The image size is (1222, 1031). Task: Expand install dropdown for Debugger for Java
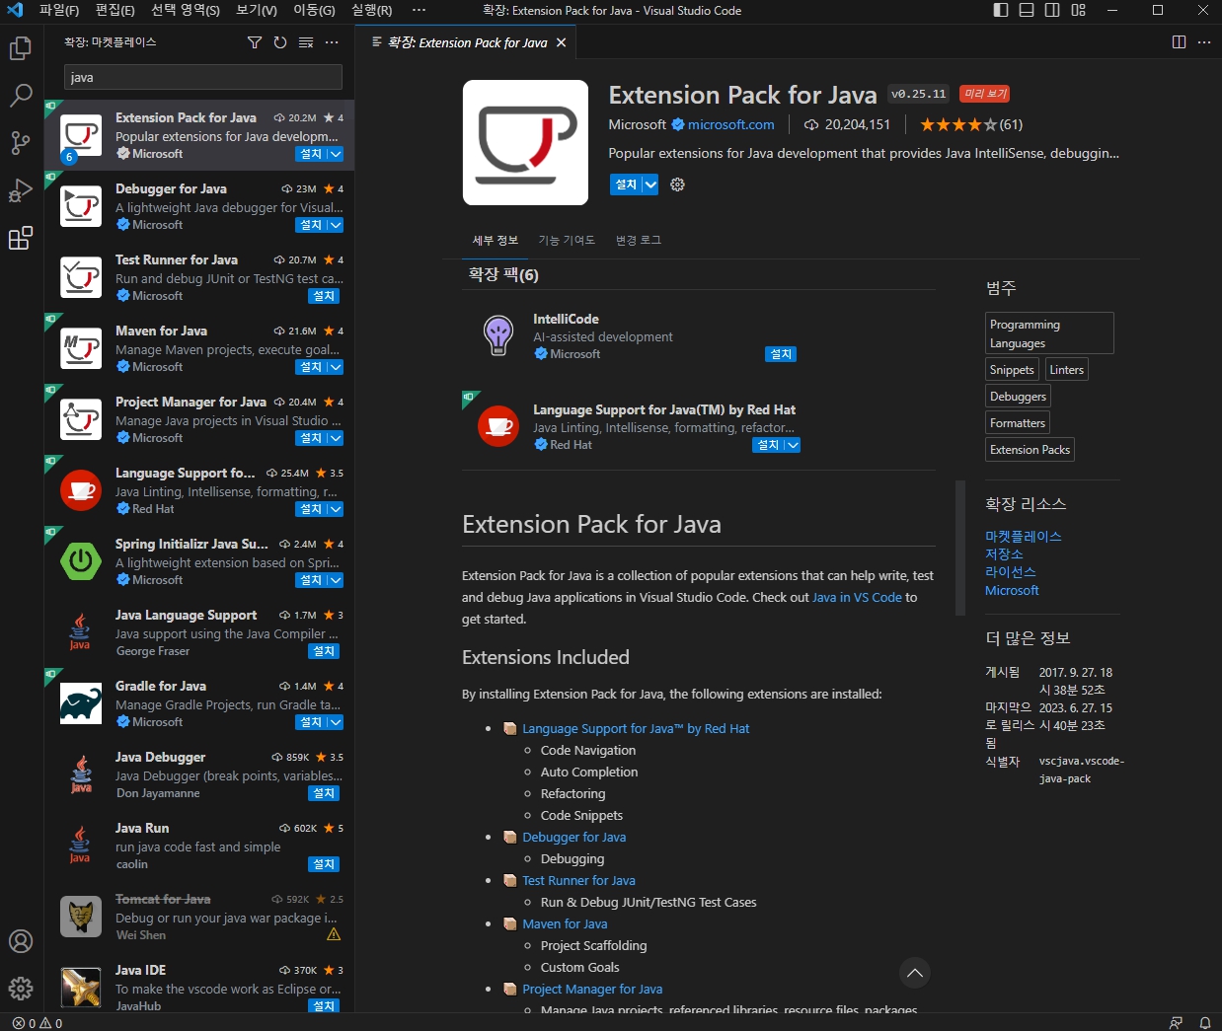(336, 225)
